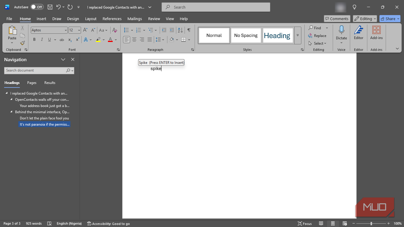Image resolution: width=404 pixels, height=227 pixels.
Task: Click the Comments button
Action: (x=337, y=19)
